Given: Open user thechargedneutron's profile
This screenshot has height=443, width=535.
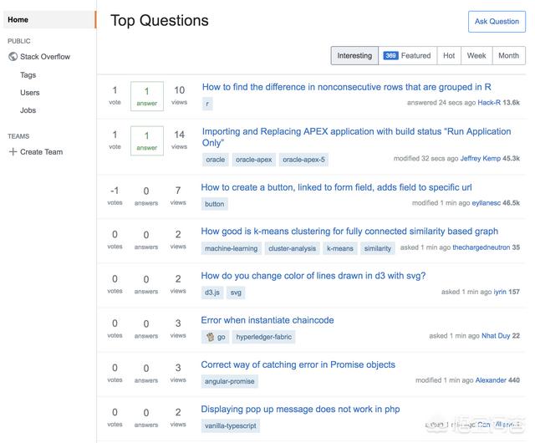Looking at the screenshot, I should click(481, 247).
